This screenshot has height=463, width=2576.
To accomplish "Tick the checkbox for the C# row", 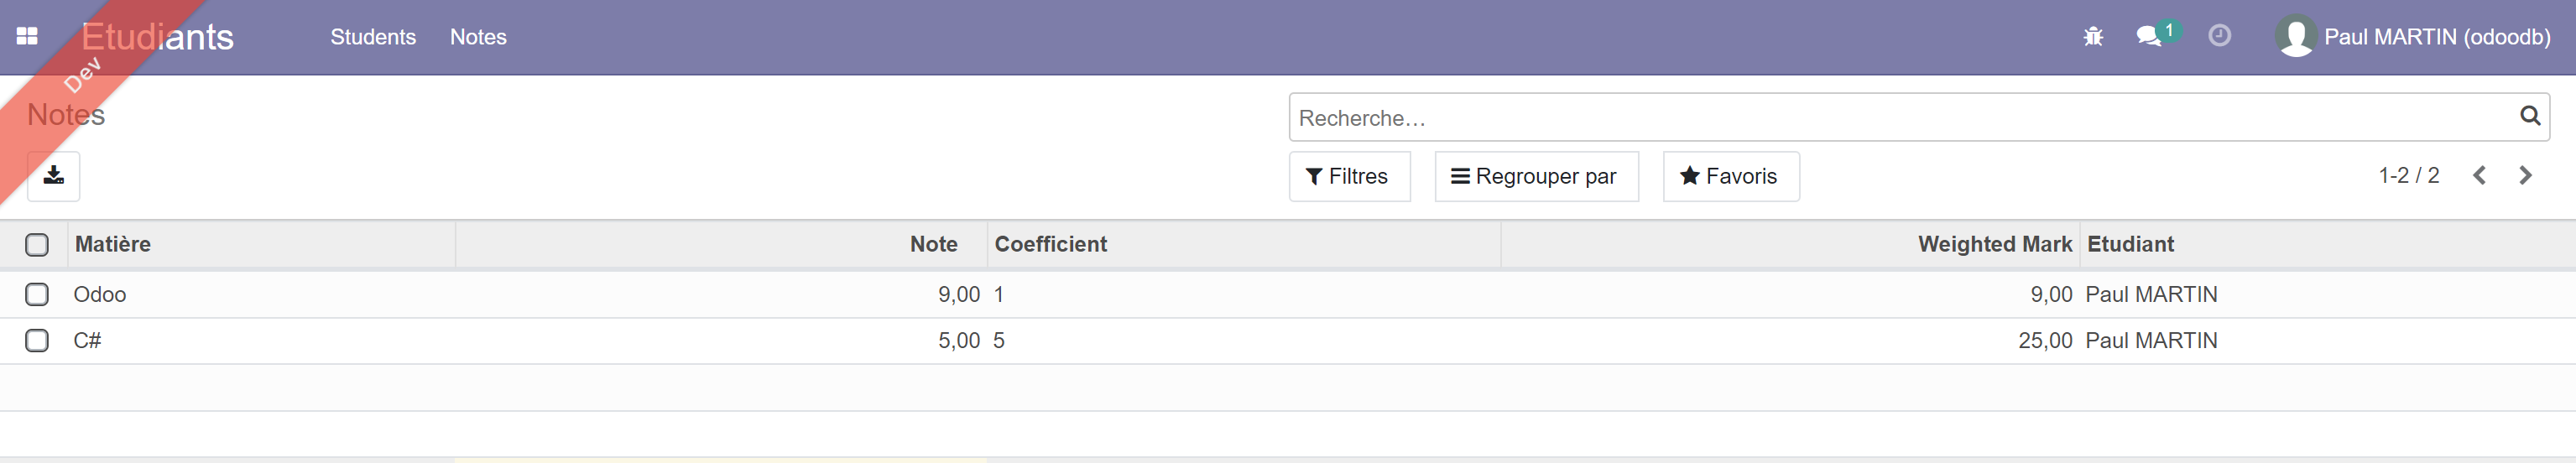I will (37, 340).
